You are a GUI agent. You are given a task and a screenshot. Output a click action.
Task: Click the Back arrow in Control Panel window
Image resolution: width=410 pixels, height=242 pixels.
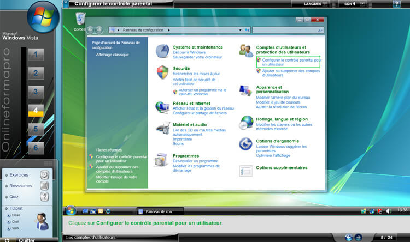pos(90,30)
